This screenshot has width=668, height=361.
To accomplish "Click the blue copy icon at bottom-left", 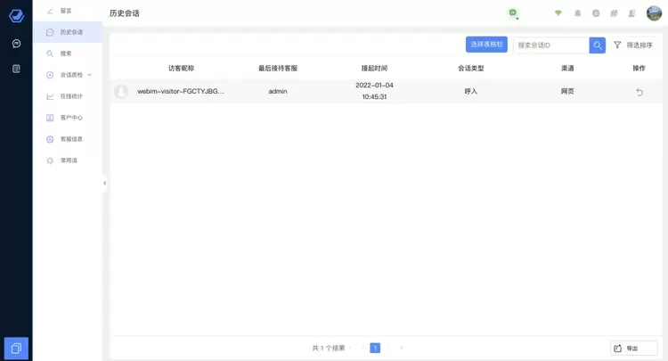I will tap(16, 348).
